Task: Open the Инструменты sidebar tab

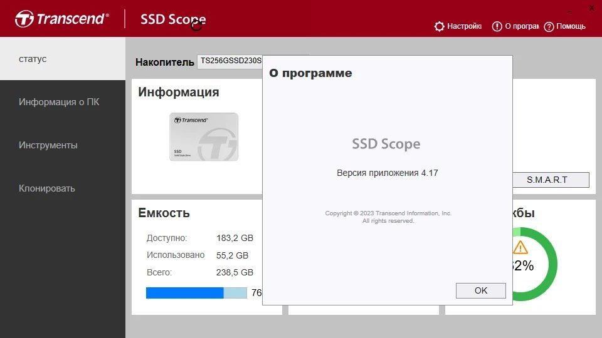Action: 63,145
